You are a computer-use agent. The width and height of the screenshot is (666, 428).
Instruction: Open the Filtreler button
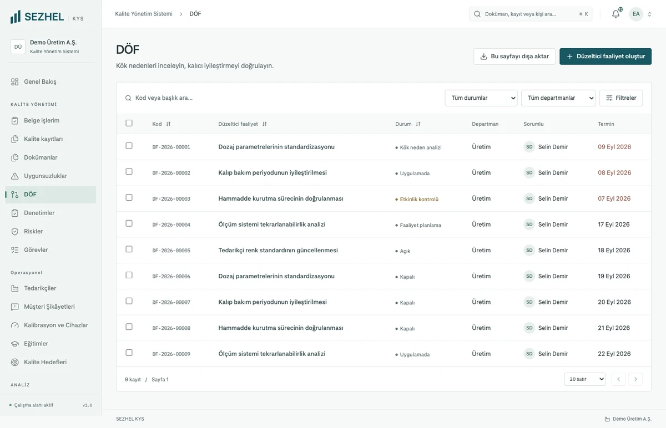point(621,98)
